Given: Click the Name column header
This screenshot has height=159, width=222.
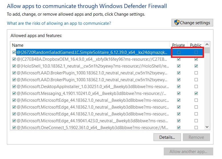Looking at the screenshot, I should click(18, 45).
